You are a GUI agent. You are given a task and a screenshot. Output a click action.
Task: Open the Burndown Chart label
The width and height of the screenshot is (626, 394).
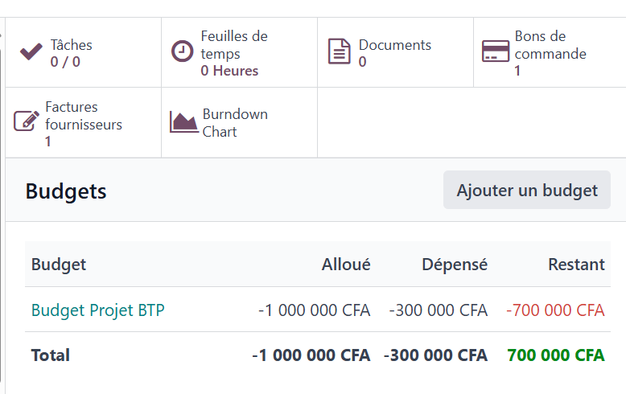235,123
